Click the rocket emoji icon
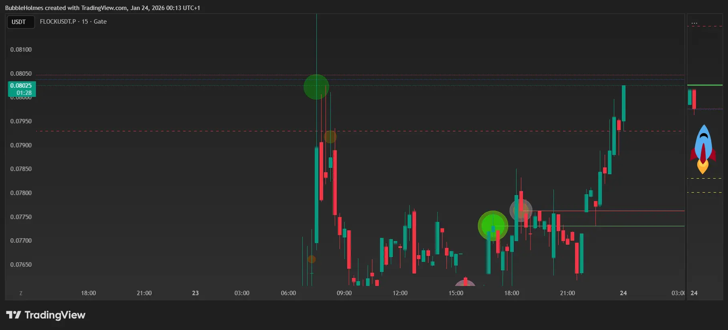 pyautogui.click(x=703, y=149)
